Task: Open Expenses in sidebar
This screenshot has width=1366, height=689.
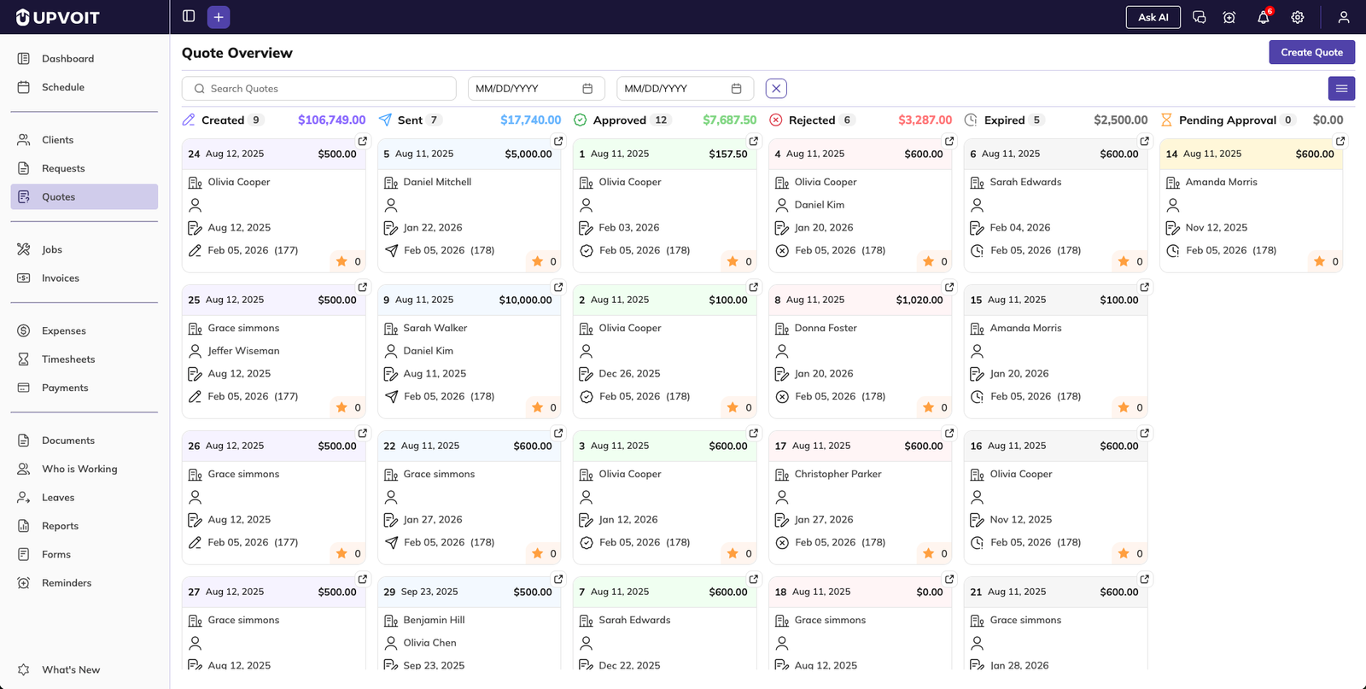Action: point(85,331)
